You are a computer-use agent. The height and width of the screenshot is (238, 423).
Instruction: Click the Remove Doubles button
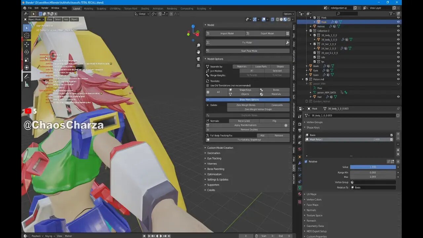pos(248,130)
